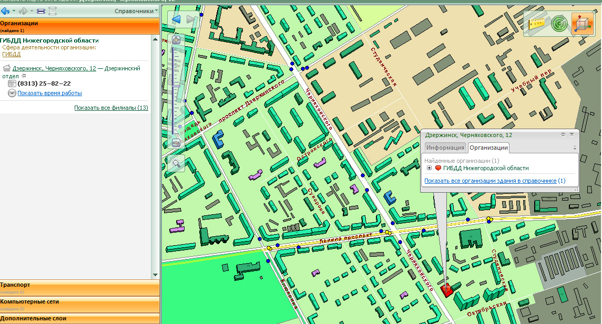Open the Дзержинск, Черняховского, 12 address link

pyautogui.click(x=54, y=68)
